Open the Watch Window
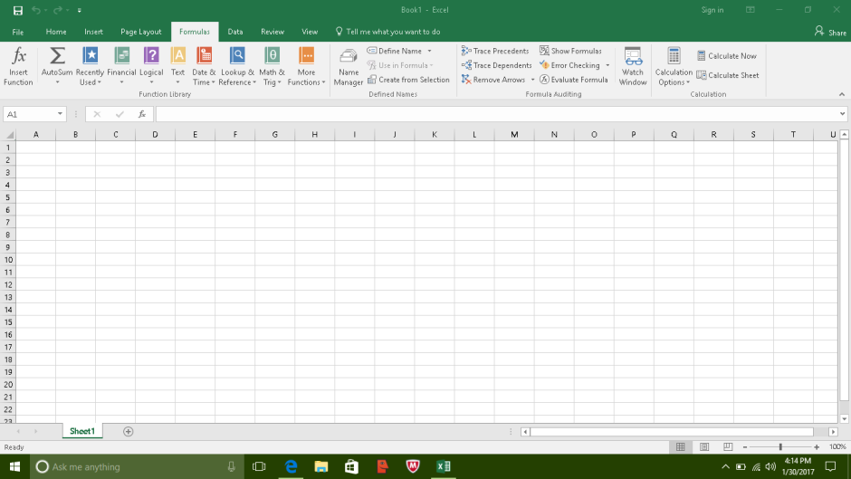This screenshot has height=479, width=851. coord(633,66)
